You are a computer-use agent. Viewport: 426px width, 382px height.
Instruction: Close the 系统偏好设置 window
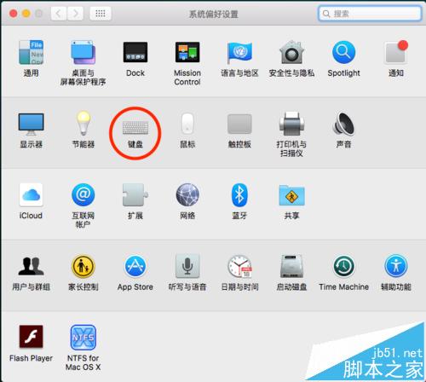point(14,14)
